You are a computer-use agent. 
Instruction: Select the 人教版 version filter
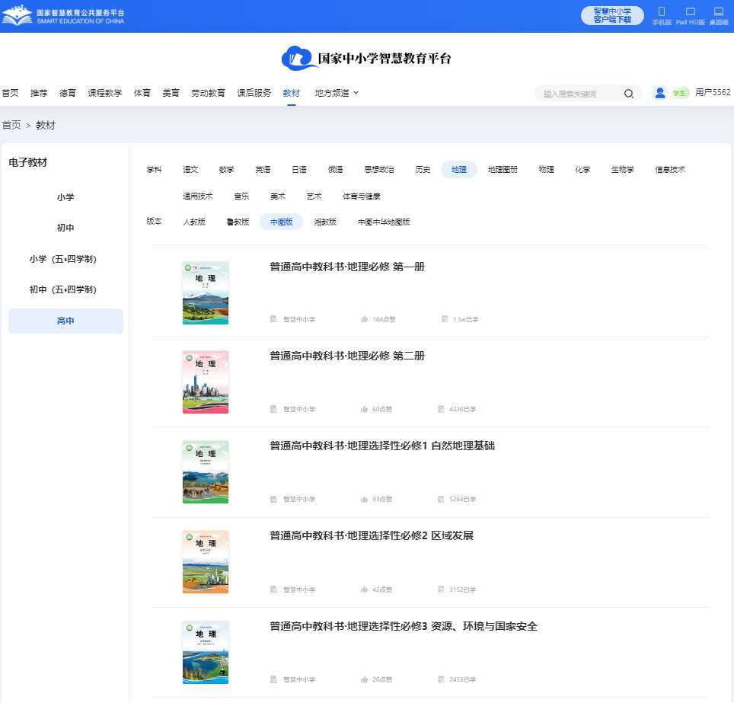[x=194, y=221]
